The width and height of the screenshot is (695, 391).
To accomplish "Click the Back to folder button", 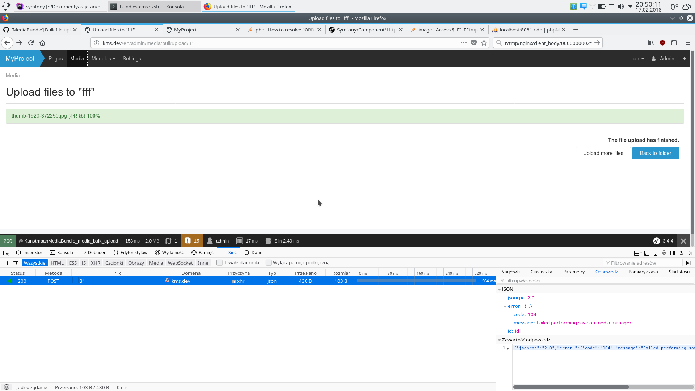I will click(x=655, y=153).
